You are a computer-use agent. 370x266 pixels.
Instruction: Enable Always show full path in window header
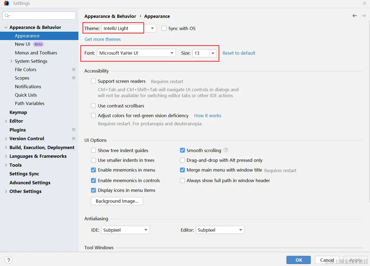click(182, 180)
